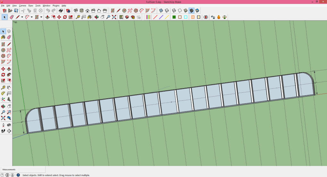The width and height of the screenshot is (327, 177).
Task: Open the Plugins menu
Action: tap(56, 5)
